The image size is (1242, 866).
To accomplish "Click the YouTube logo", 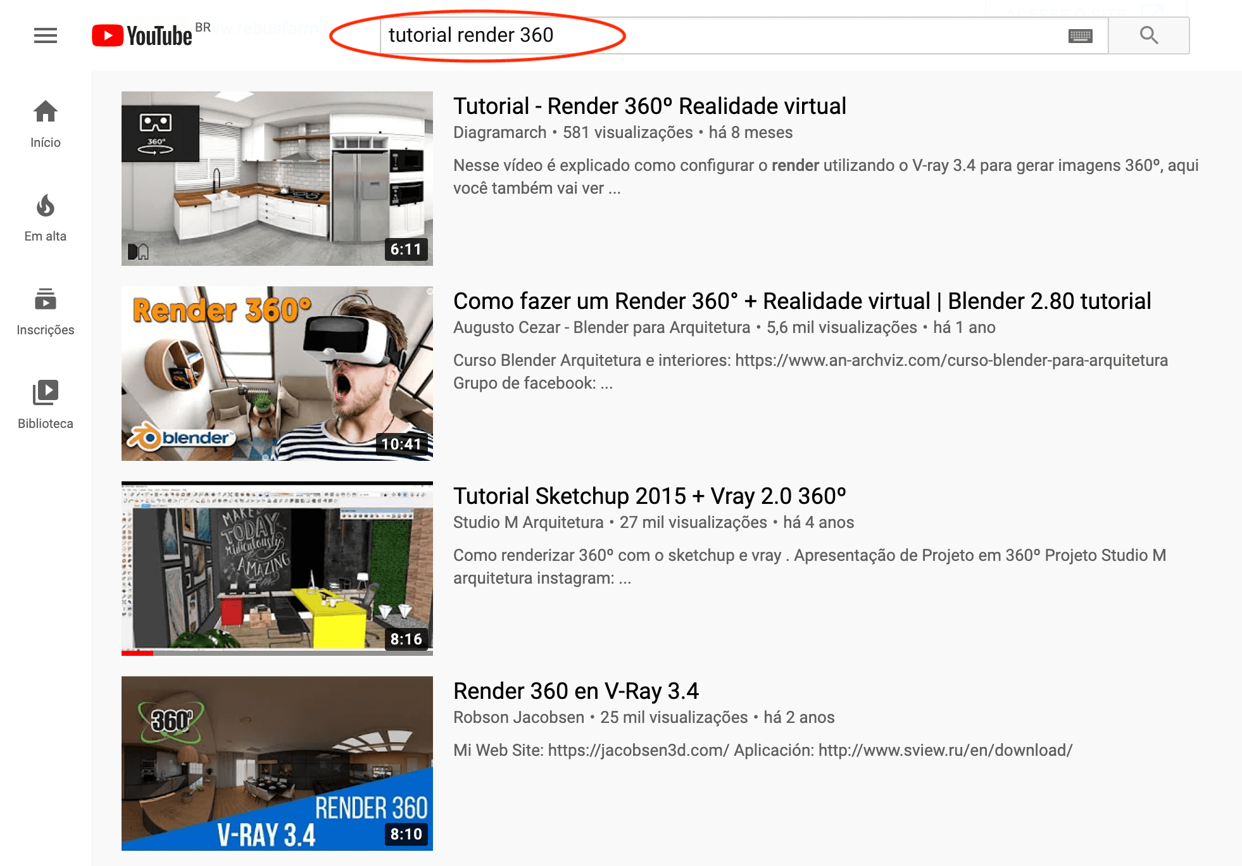I will (142, 35).
